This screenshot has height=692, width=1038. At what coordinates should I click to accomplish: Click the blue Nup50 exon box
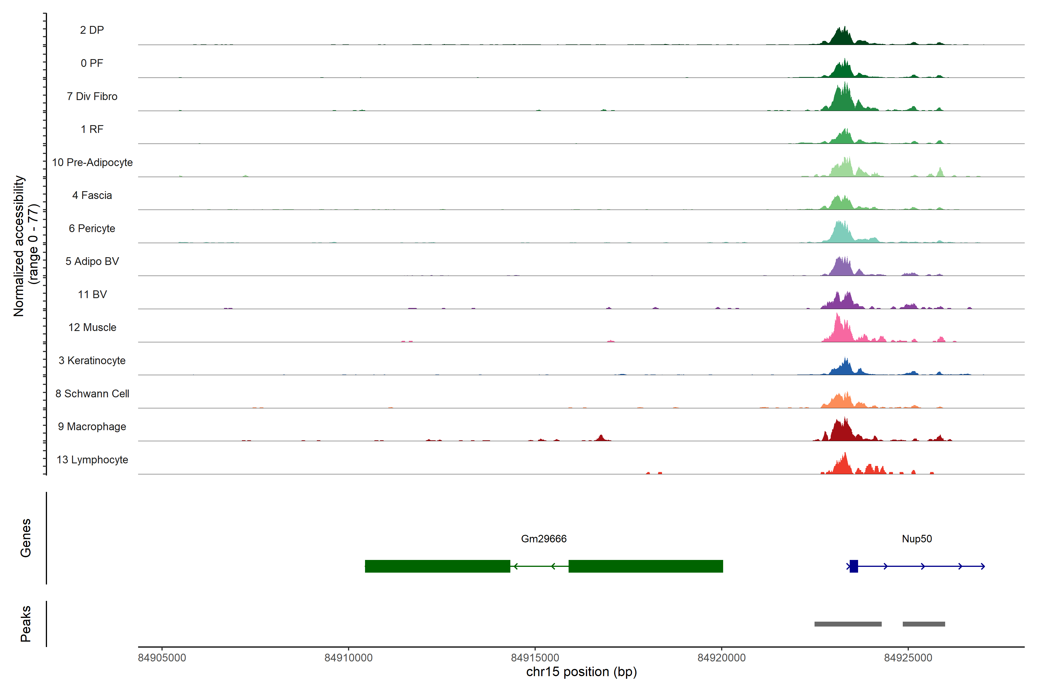point(853,566)
